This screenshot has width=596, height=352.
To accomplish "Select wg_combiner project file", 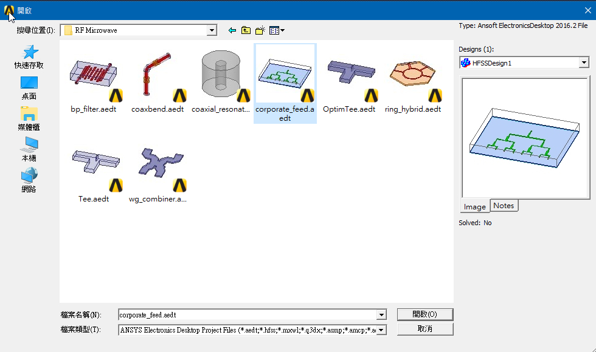I will click(x=158, y=172).
